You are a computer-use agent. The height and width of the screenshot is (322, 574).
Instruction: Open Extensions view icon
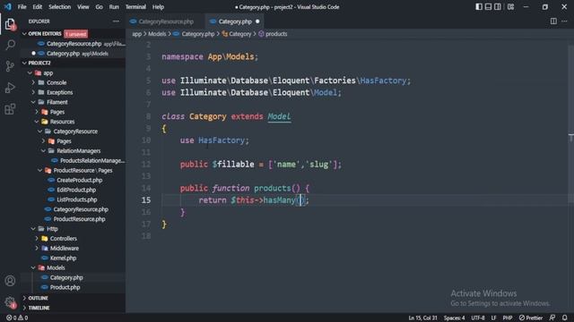click(x=10, y=109)
